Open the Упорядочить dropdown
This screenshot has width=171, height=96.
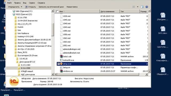[x=15, y=7]
